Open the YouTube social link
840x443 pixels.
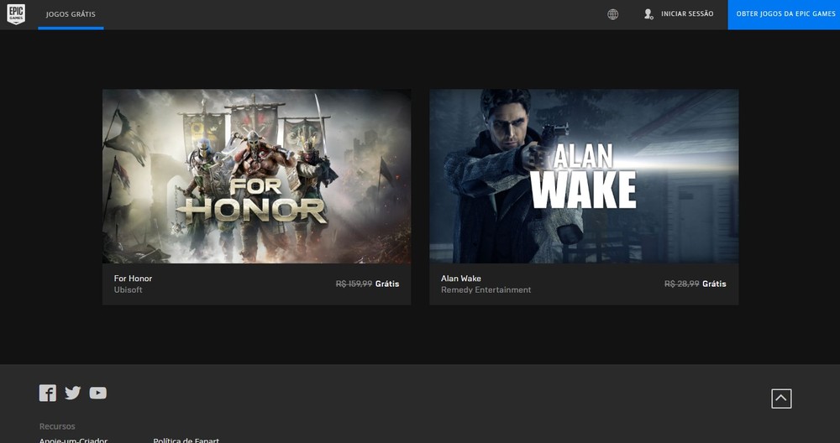[x=98, y=393]
